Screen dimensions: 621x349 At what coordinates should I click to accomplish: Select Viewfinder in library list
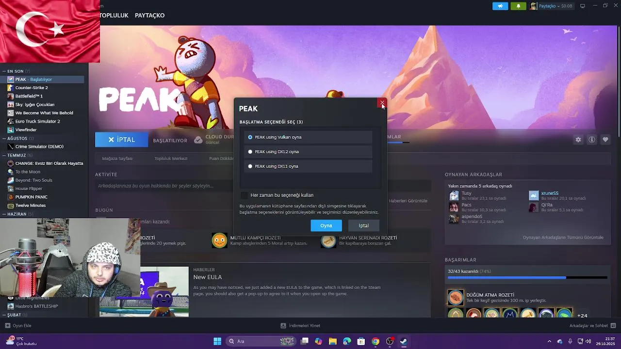tap(26, 130)
